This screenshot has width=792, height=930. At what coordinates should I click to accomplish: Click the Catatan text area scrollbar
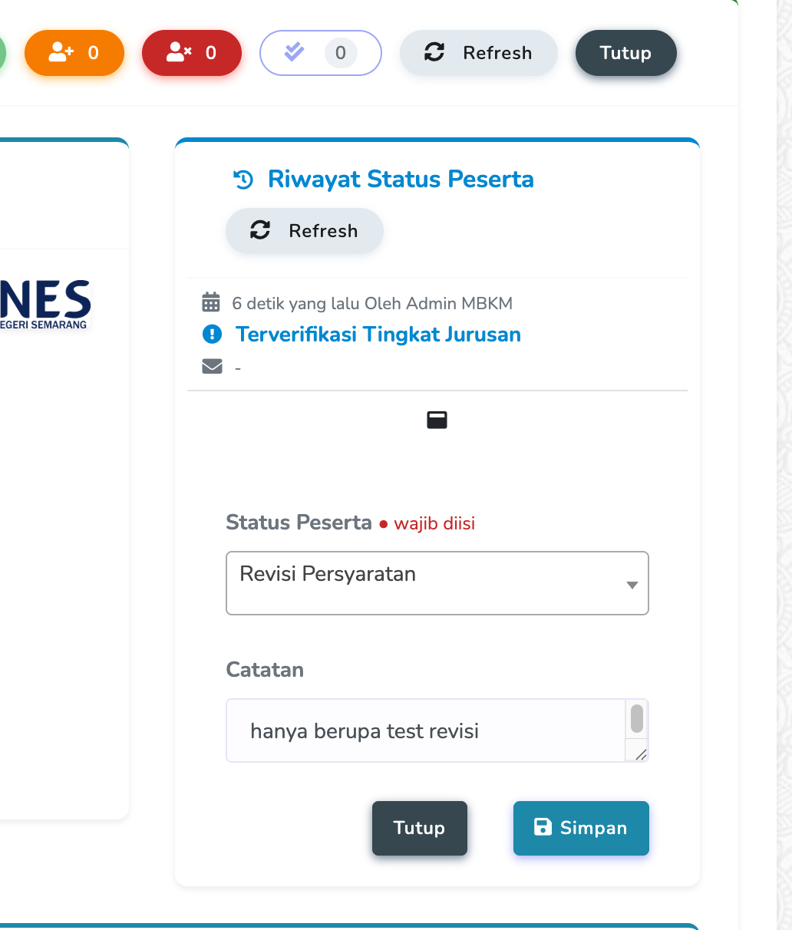pos(636,720)
